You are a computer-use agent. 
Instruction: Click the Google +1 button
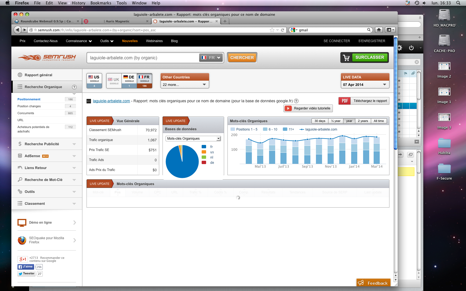(x=23, y=259)
